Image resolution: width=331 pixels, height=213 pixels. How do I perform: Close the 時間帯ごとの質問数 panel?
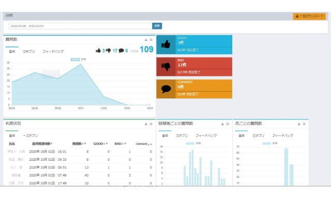(x=228, y=124)
